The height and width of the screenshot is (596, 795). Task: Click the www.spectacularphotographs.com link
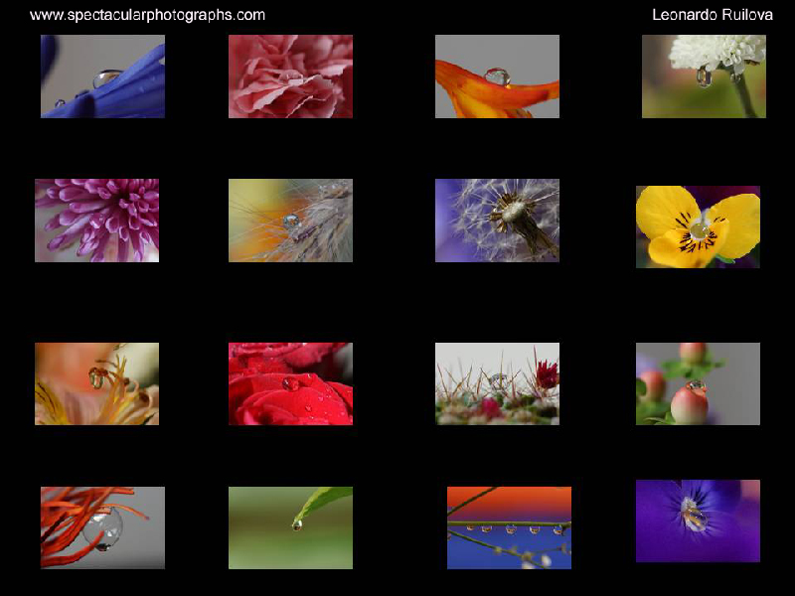147,15
